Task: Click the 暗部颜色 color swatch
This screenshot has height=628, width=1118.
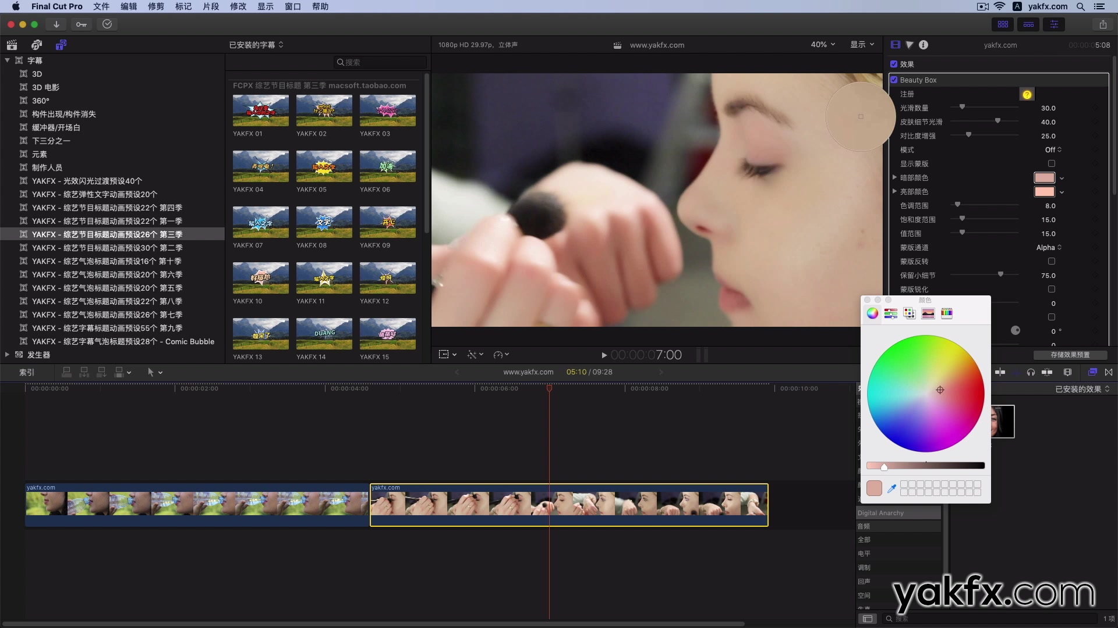Action: [x=1045, y=178]
